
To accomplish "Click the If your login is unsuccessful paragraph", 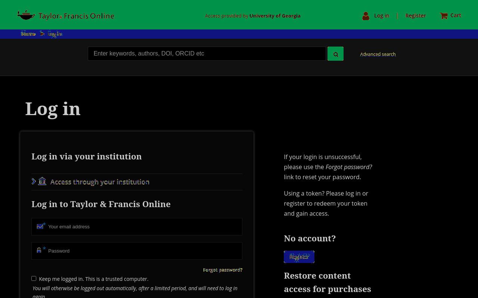I will pyautogui.click(x=328, y=167).
